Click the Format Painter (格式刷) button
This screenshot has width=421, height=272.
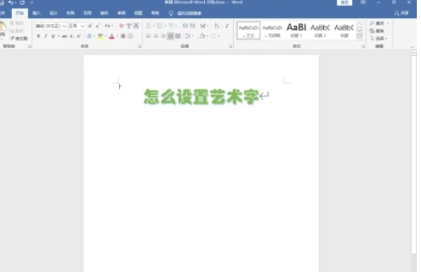click(18, 38)
